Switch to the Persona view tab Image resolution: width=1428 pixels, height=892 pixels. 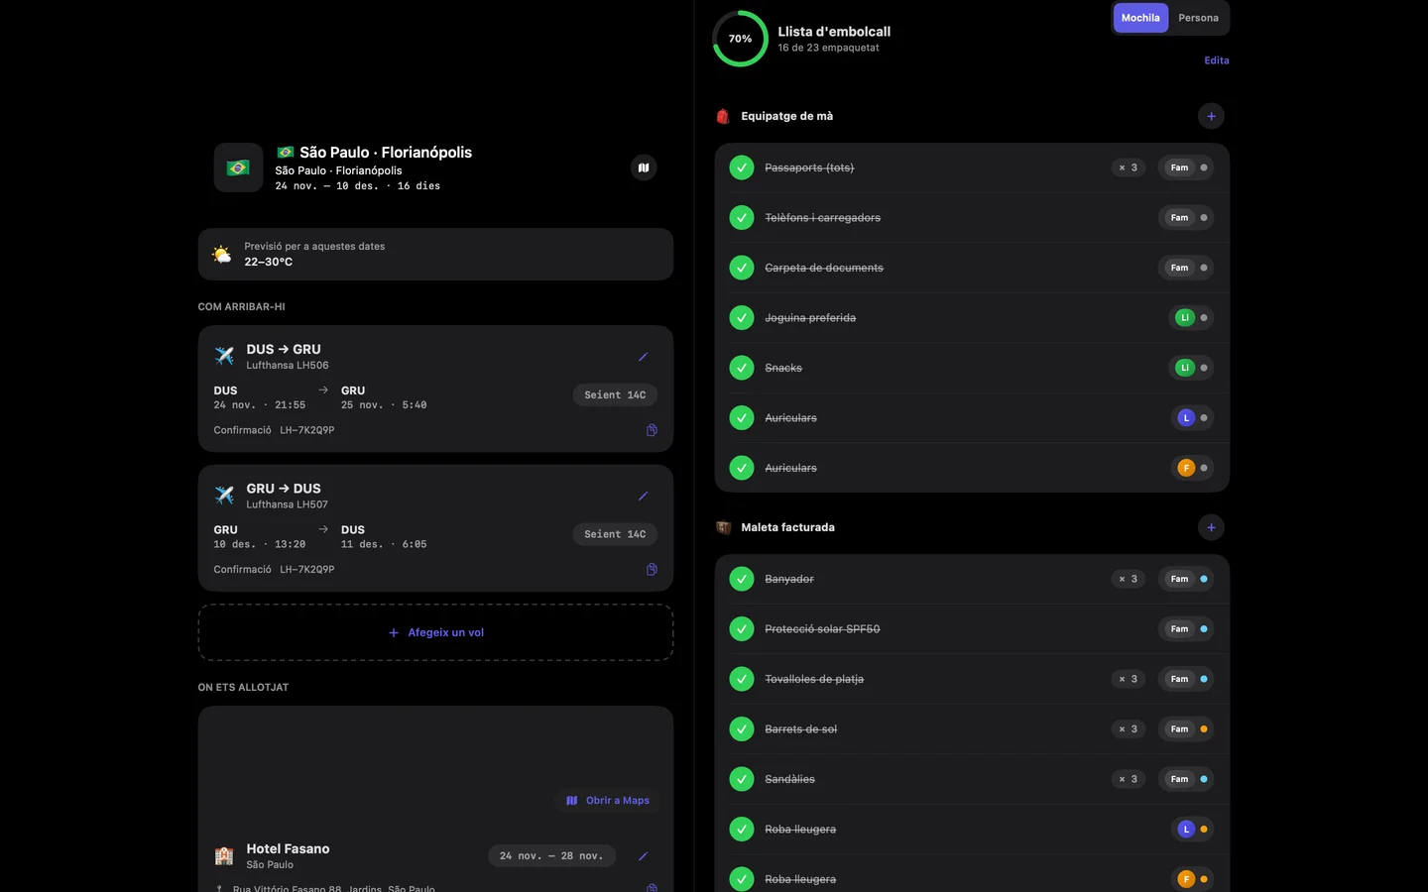coord(1198,18)
